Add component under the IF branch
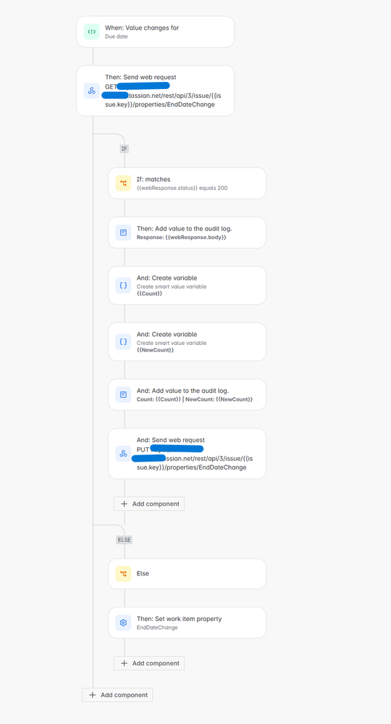 pos(149,504)
